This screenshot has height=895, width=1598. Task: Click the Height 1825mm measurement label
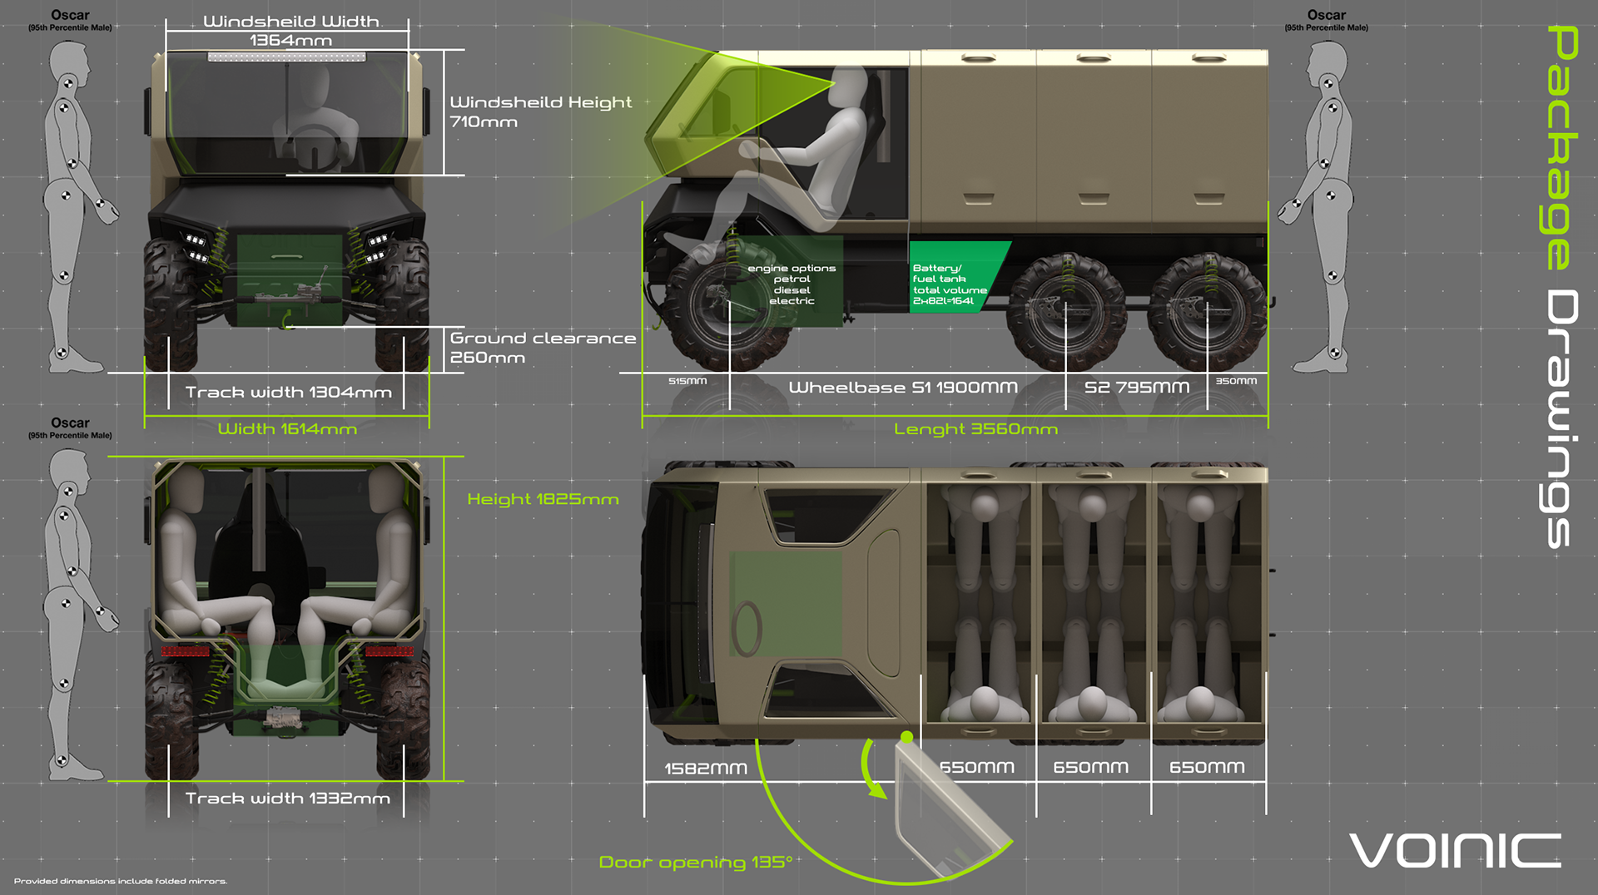point(544,499)
